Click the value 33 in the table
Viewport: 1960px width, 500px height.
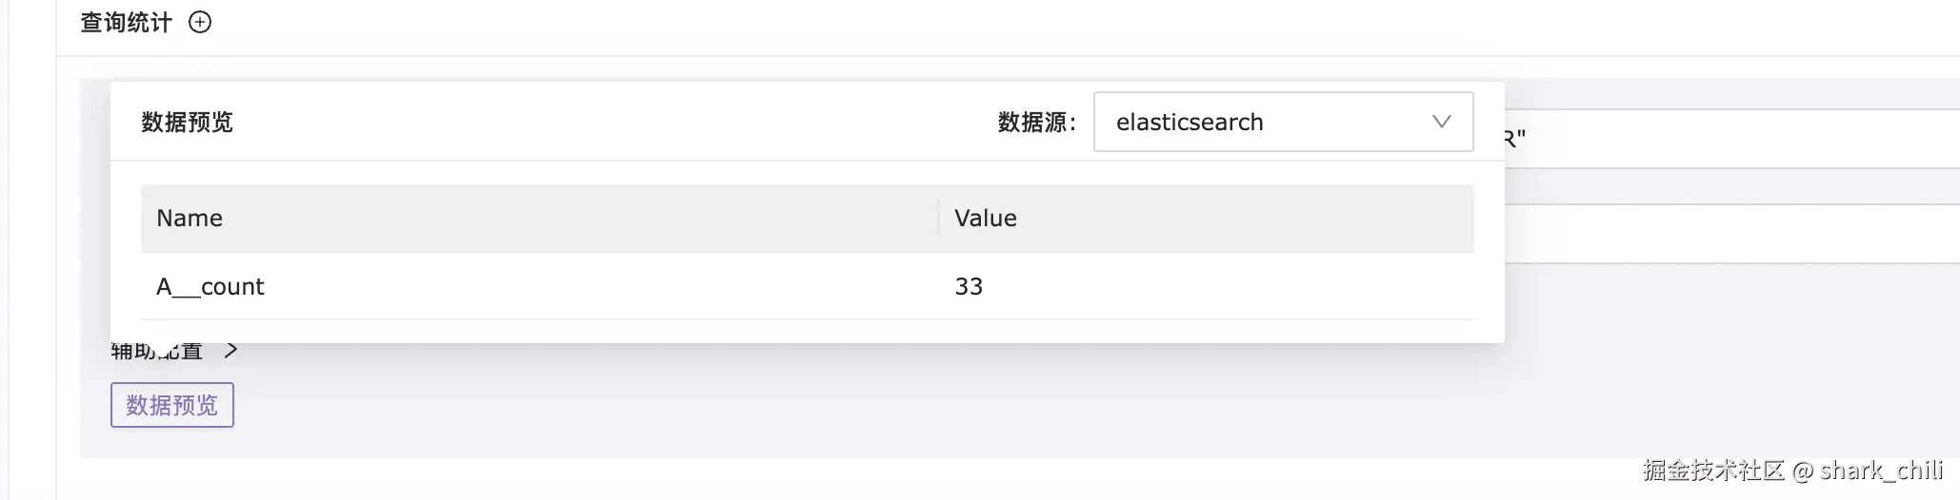pos(969,287)
